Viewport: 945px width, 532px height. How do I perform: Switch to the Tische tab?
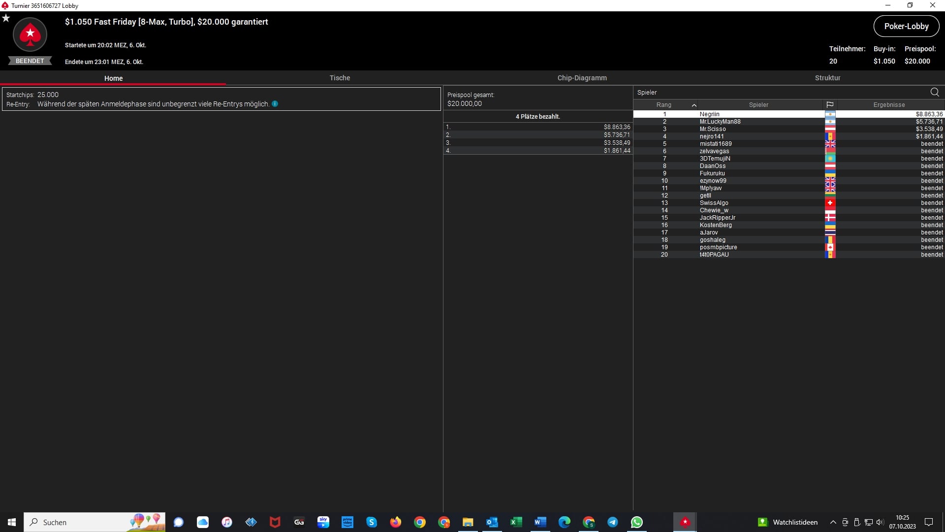coord(340,78)
